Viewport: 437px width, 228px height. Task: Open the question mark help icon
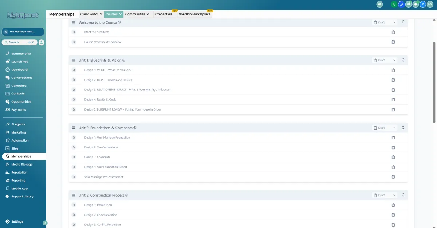click(423, 4)
